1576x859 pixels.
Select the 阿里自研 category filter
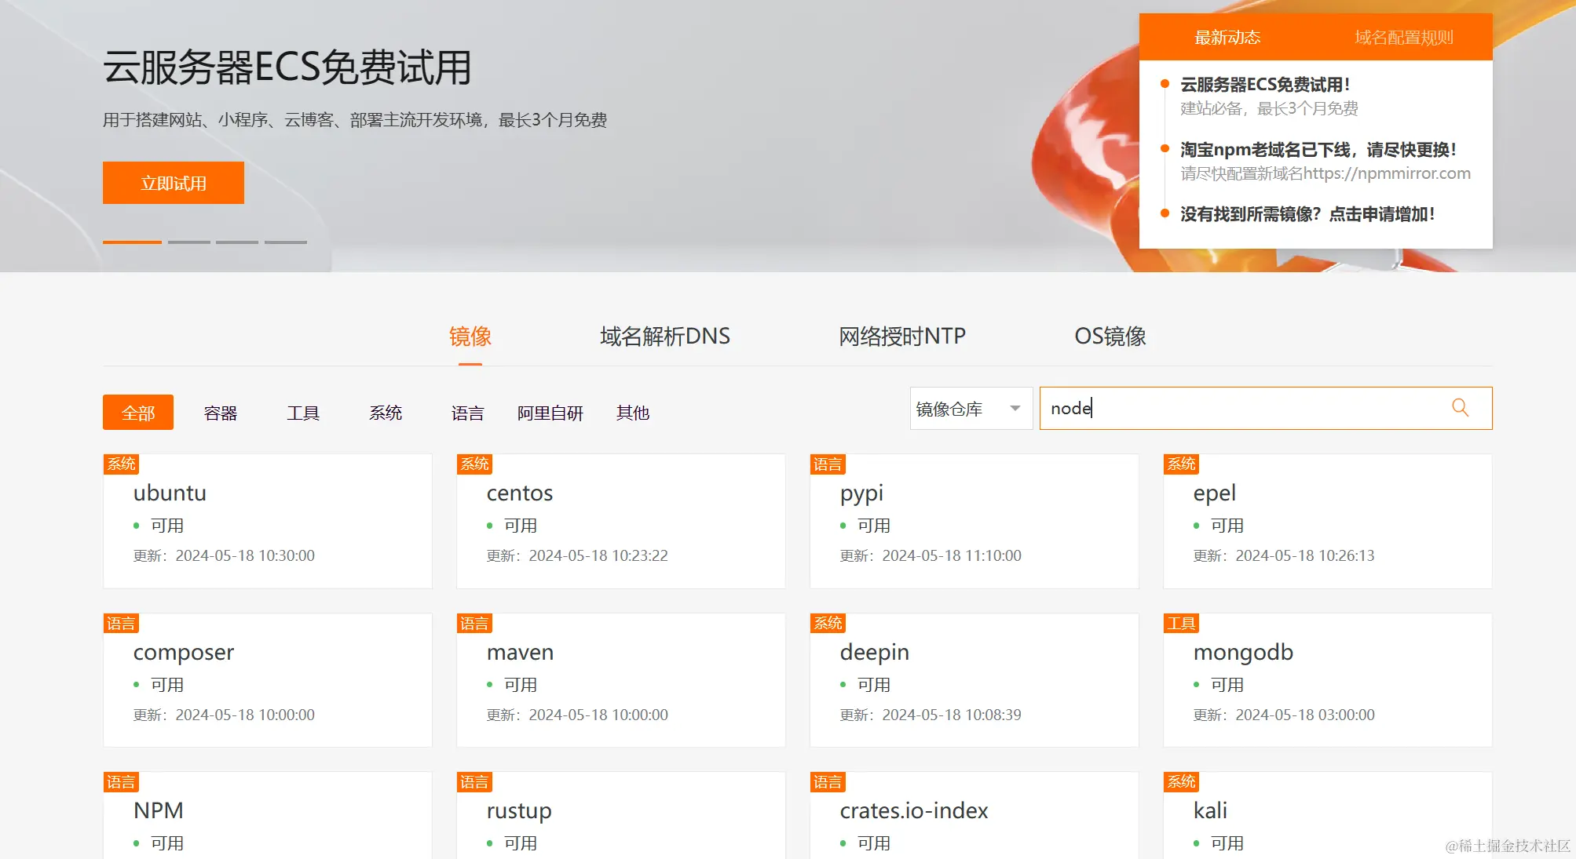click(x=550, y=413)
